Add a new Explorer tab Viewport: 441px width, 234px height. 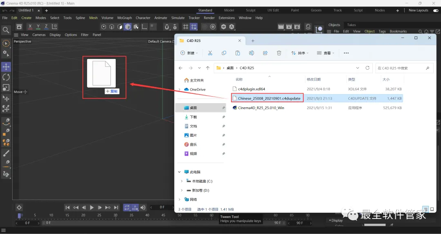[253, 41]
